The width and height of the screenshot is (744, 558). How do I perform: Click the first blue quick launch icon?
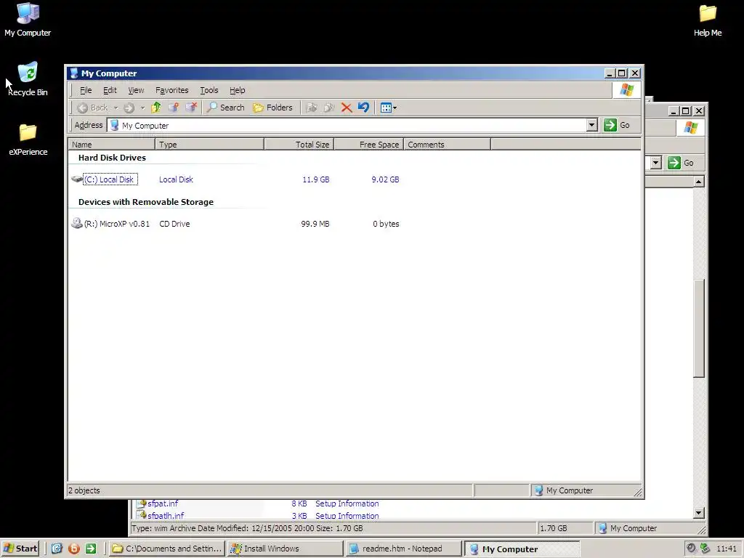click(57, 549)
